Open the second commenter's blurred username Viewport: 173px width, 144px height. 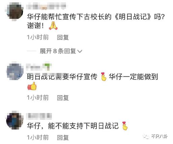(39, 67)
